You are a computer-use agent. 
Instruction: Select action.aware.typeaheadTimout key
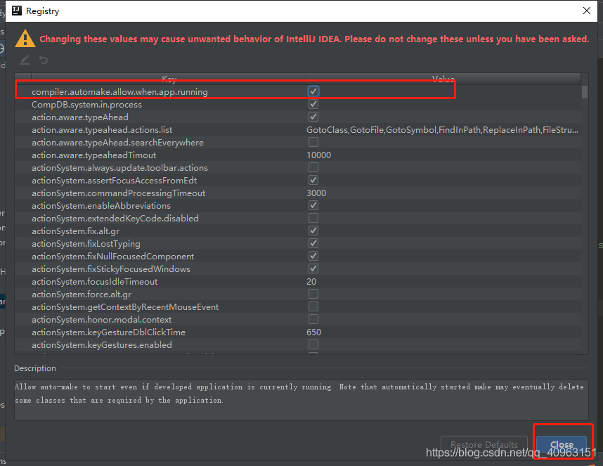click(x=94, y=155)
